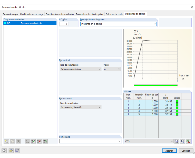The height and width of the screenshot is (158, 195).
Task: Select value 31.486 in u column
Action: point(165,101)
